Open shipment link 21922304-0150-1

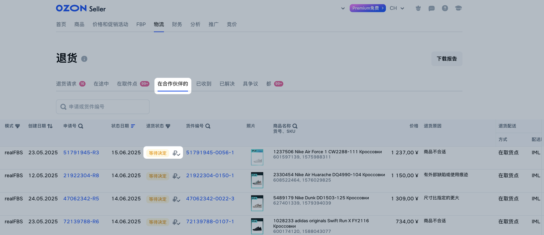pyautogui.click(x=210, y=176)
